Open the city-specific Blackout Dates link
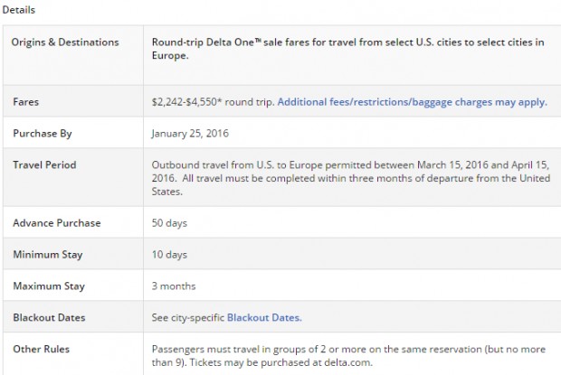Viewport: 561px width, 375px height. (x=264, y=317)
